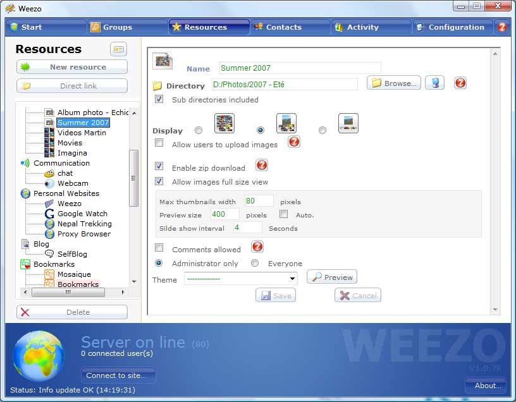
Task: Check Allow users to upload images
Action: point(159,143)
